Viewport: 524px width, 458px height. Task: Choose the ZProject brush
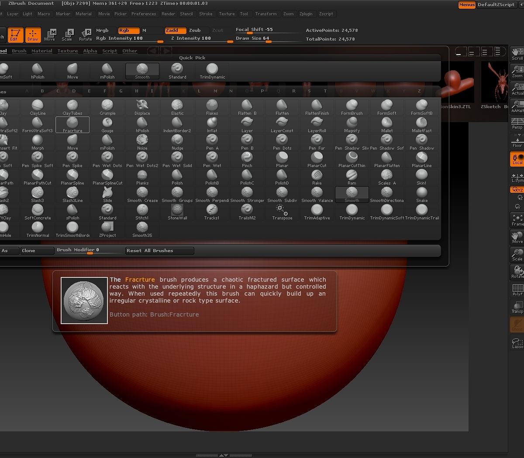click(107, 229)
